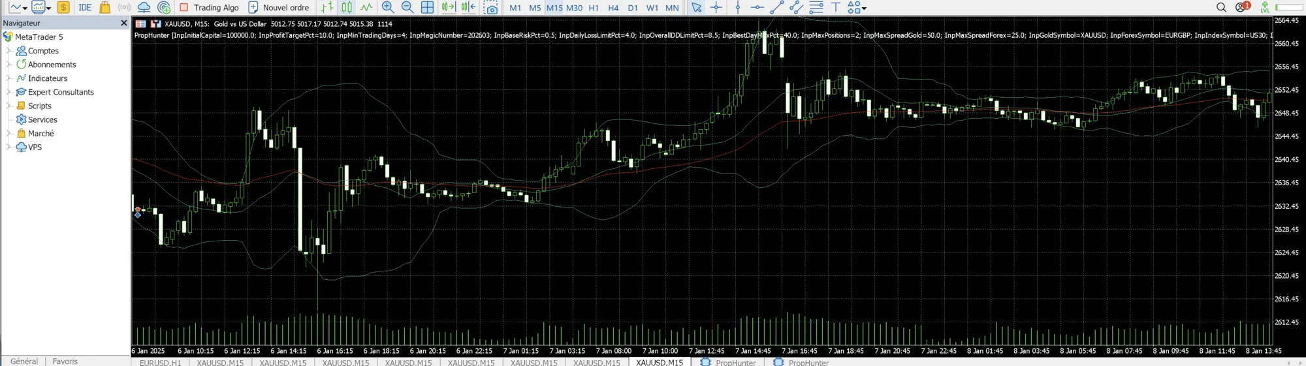
Task: Expand the VPS tree node
Action: coord(8,147)
